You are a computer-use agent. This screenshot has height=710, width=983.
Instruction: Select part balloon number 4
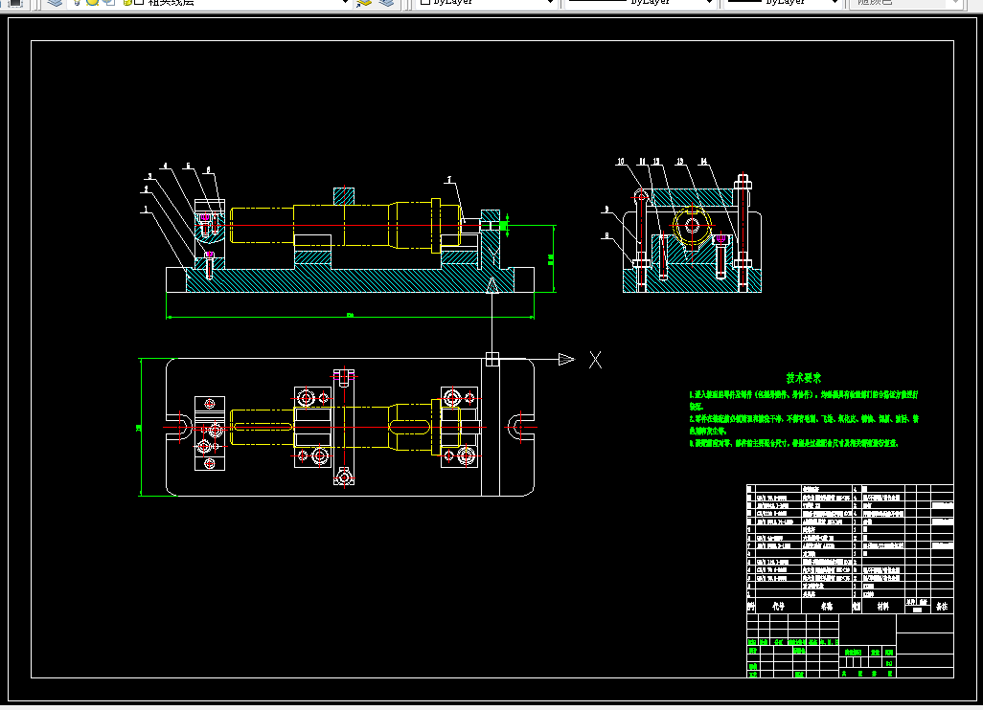[x=166, y=166]
